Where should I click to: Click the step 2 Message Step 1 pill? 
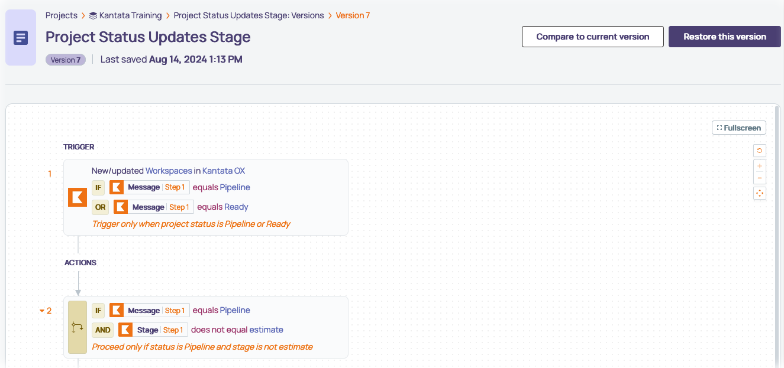coord(150,310)
